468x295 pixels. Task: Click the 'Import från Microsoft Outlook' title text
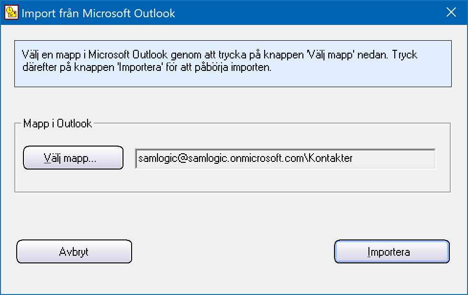point(98,13)
